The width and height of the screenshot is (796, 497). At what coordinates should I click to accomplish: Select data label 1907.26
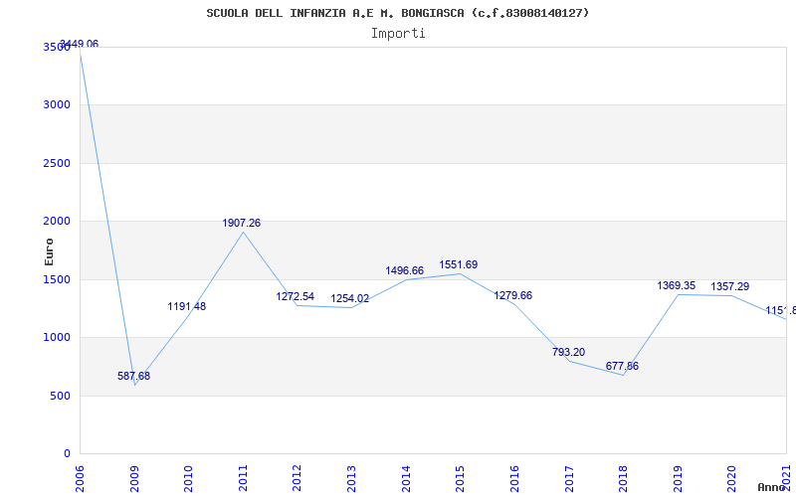click(242, 223)
